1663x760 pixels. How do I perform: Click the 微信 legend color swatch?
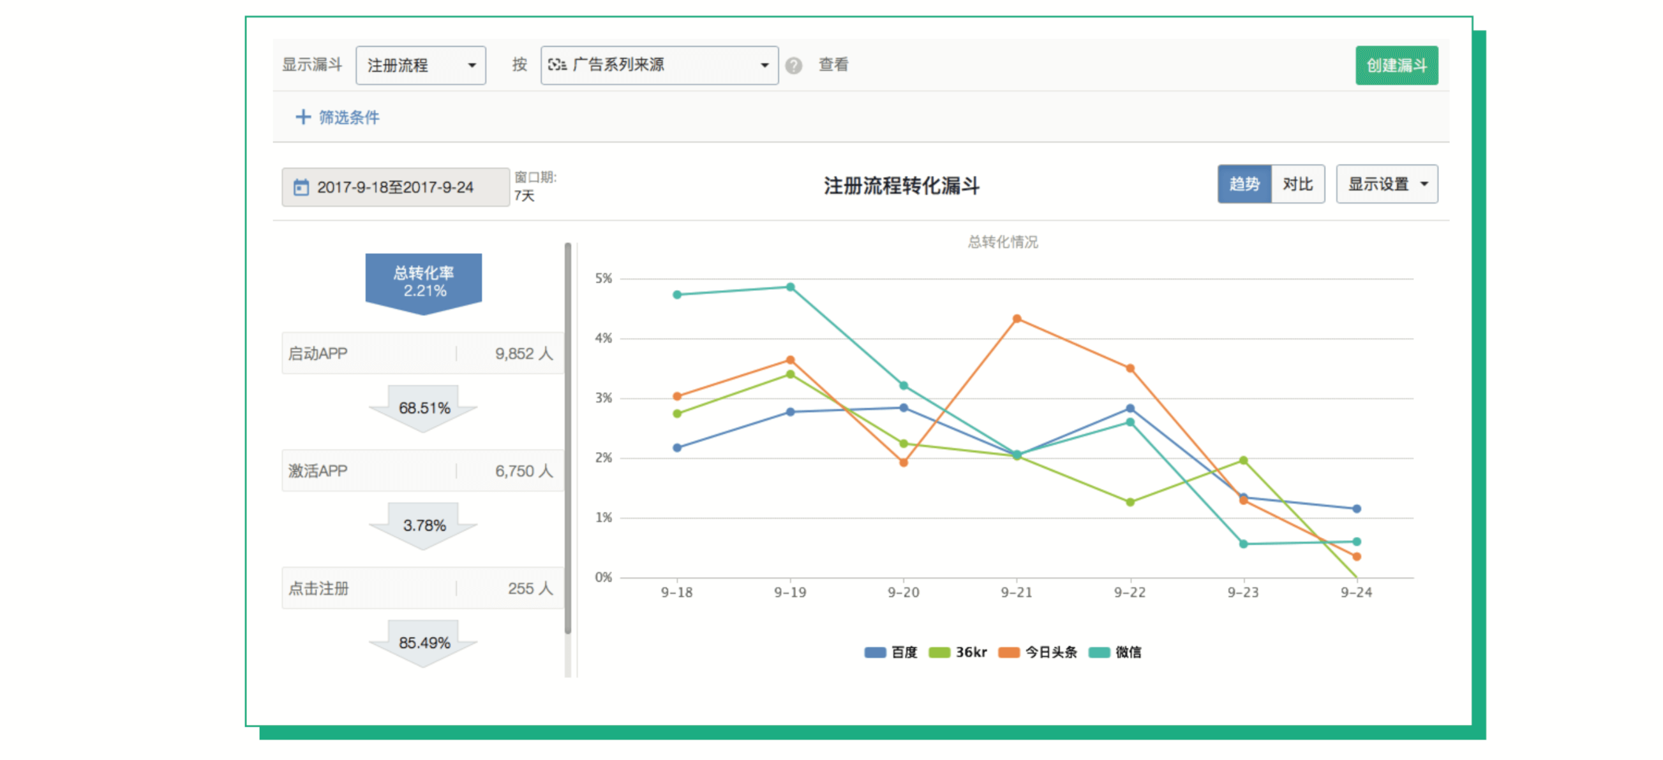coord(1099,652)
